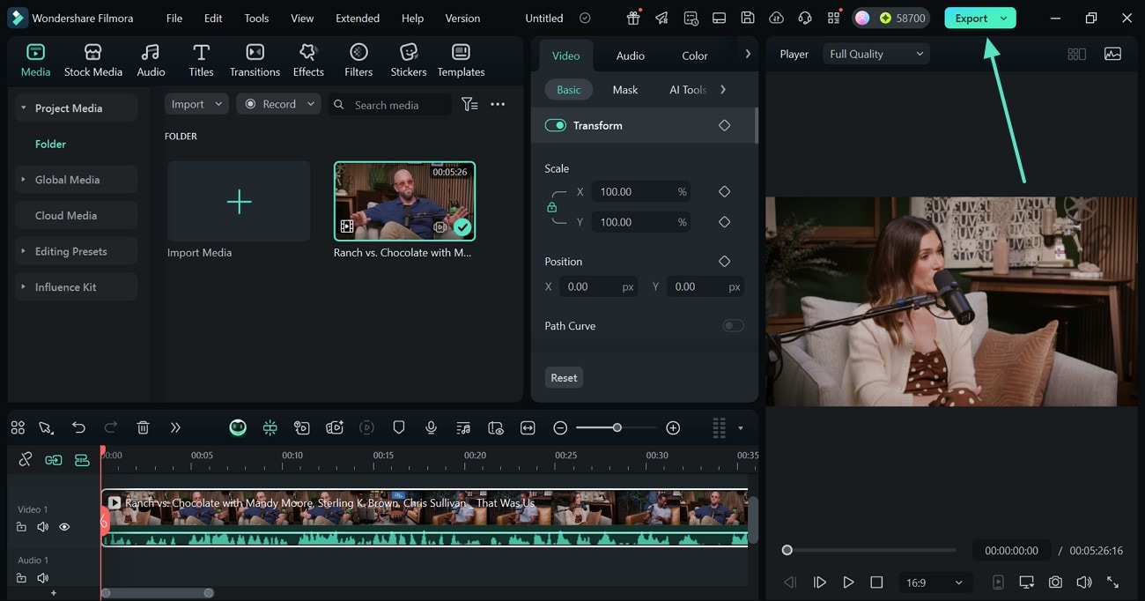This screenshot has height=601, width=1145.
Task: Click the filter media icon
Action: [x=470, y=104]
